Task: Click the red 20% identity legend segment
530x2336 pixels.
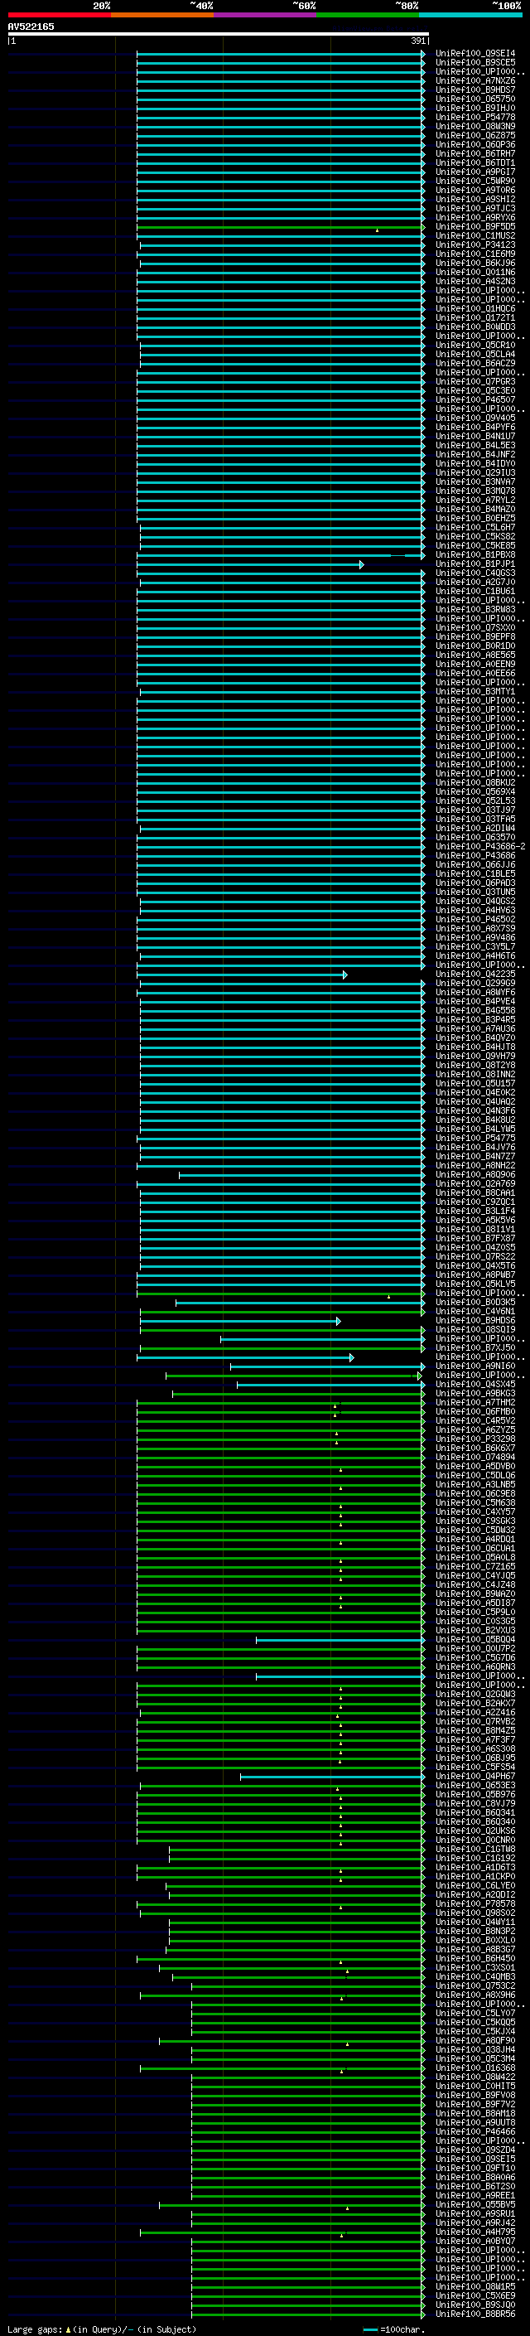Action: coord(59,15)
